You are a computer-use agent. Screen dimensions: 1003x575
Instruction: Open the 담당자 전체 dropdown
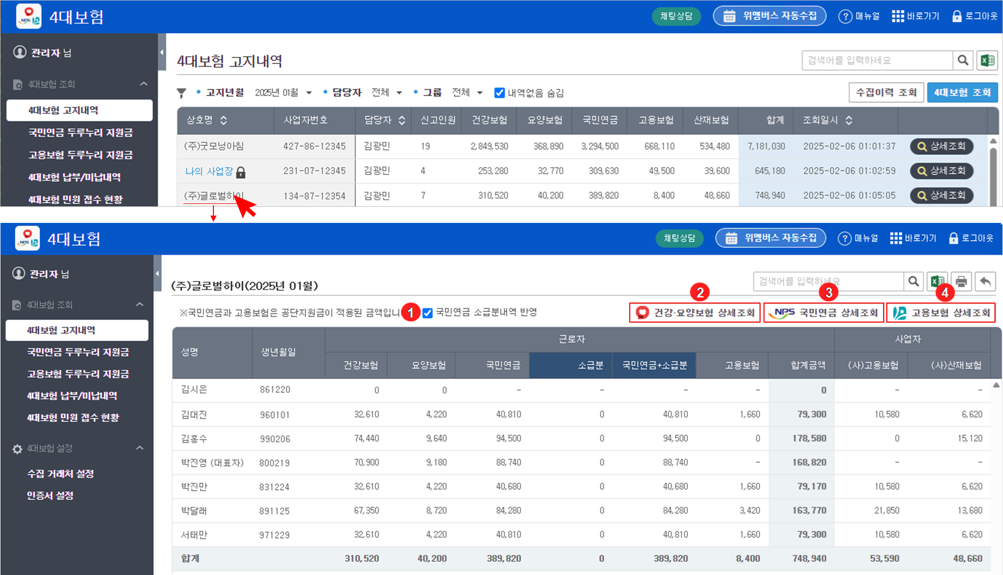click(386, 93)
